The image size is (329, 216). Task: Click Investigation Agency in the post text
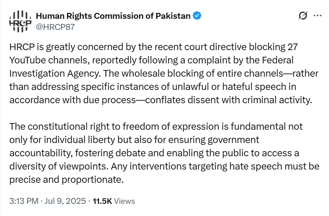pyautogui.click(x=55, y=74)
